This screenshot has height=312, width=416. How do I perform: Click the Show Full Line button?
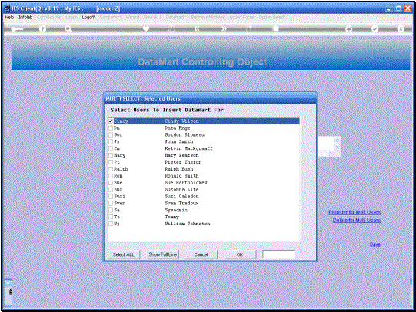click(x=163, y=254)
